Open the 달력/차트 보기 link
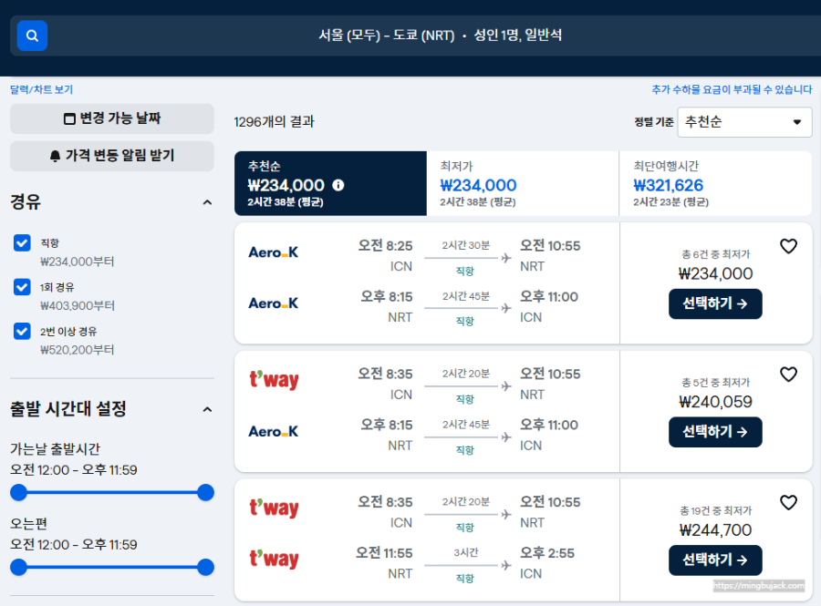 [41, 89]
